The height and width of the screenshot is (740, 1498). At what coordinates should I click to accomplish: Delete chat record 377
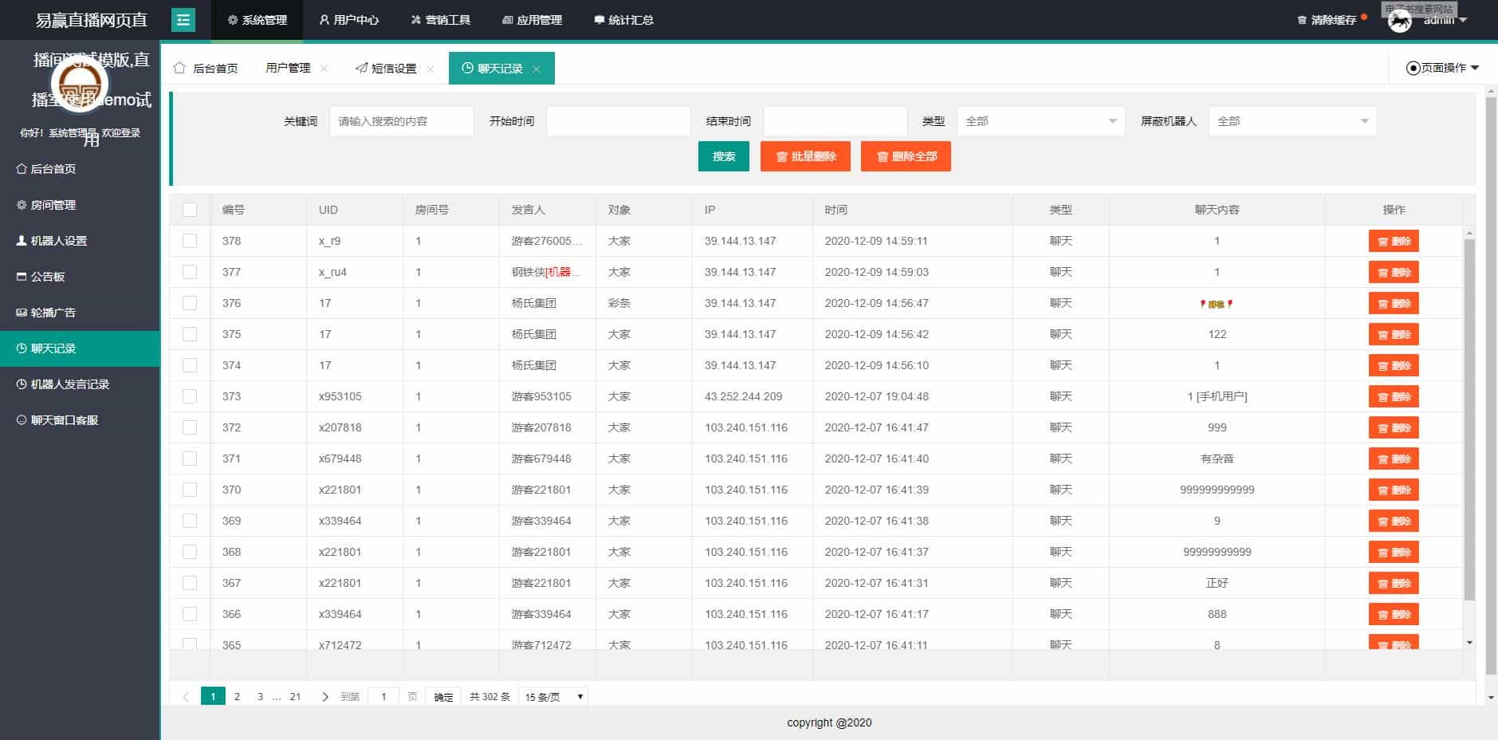pyautogui.click(x=1394, y=272)
